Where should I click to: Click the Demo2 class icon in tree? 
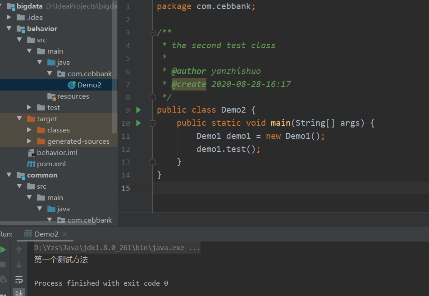[72, 85]
